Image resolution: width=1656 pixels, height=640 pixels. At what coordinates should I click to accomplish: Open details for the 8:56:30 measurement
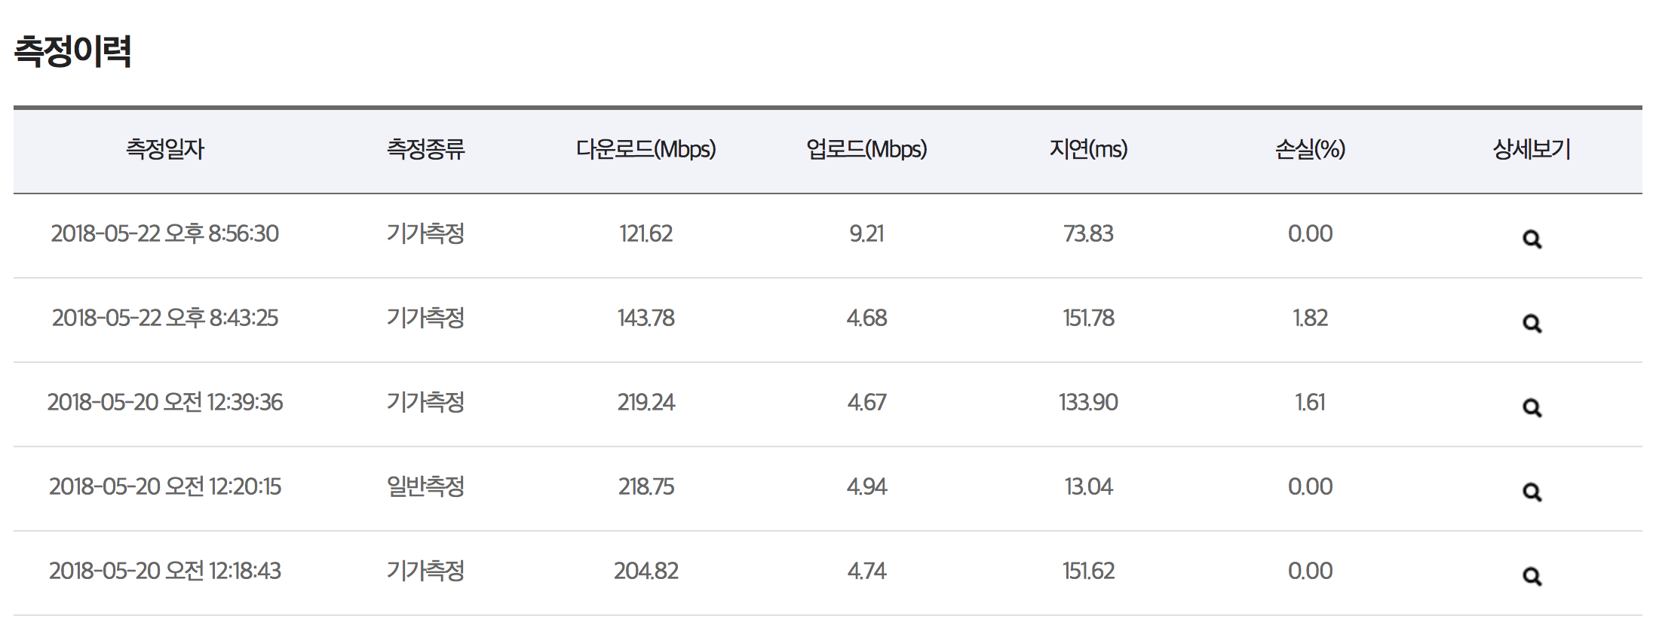[1532, 239]
